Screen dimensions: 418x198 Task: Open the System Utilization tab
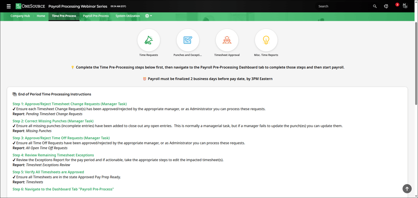click(128, 16)
